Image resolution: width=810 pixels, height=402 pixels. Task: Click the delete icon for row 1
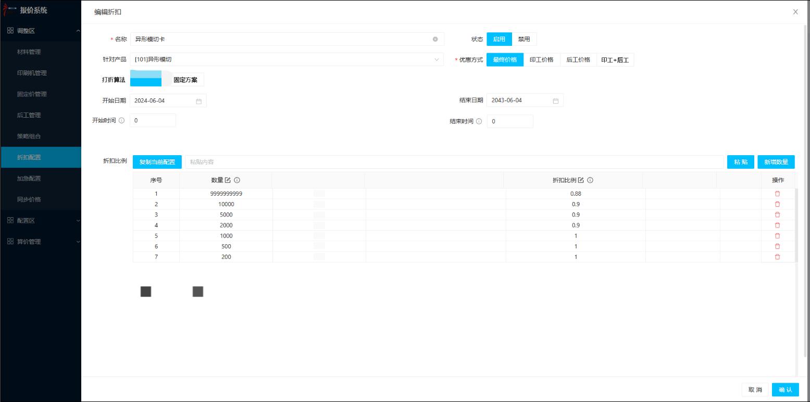coord(777,194)
